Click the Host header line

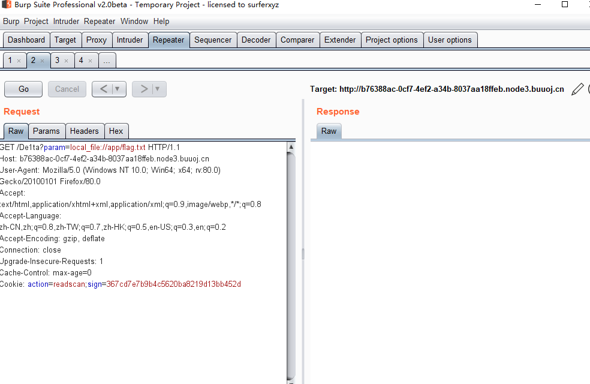click(104, 159)
